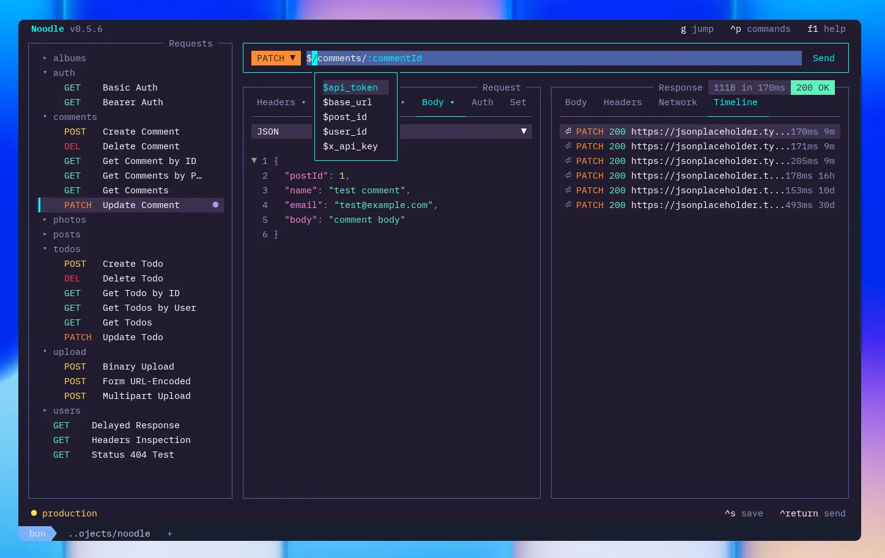Select timeline entry from 30d ago
This screenshot has height=558, width=885.
[x=700, y=205]
